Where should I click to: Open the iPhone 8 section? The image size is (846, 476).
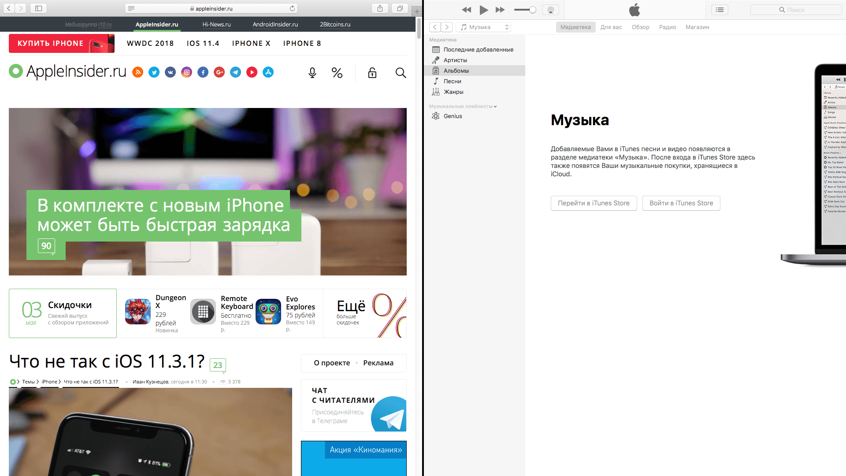click(302, 43)
